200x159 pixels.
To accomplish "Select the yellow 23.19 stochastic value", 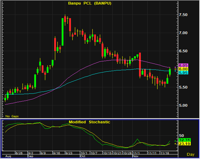I will pyautogui.click(x=185, y=144).
